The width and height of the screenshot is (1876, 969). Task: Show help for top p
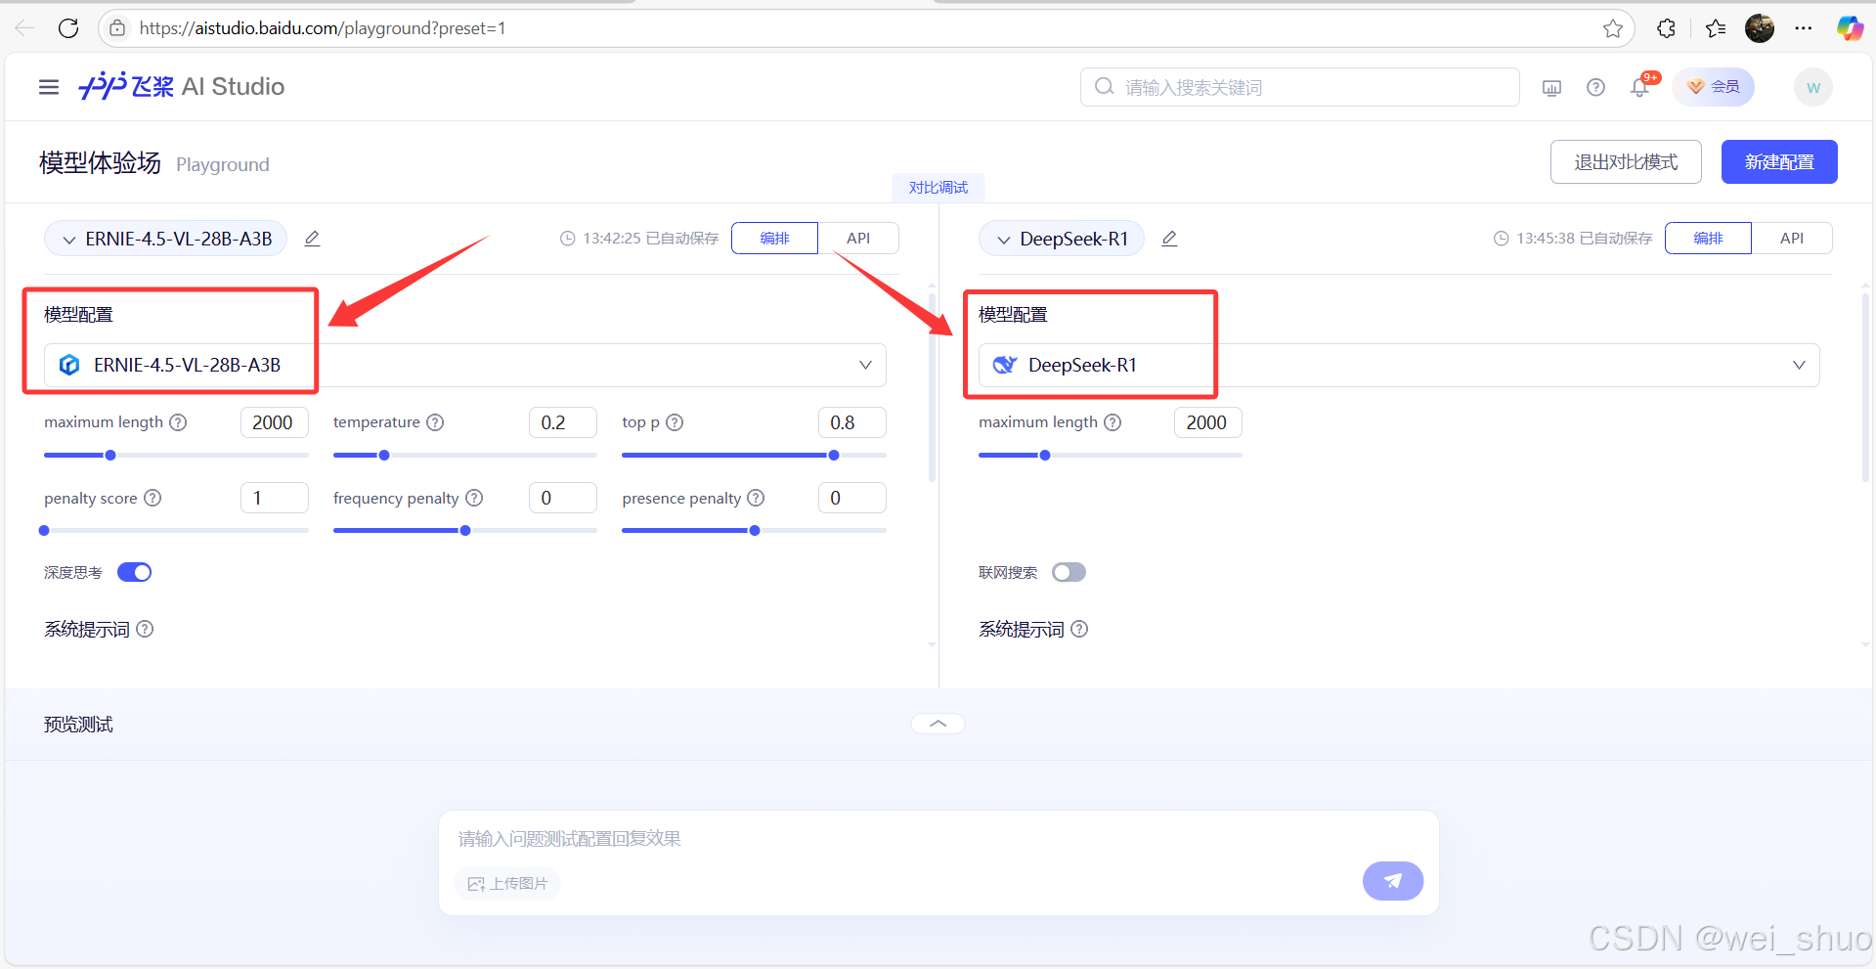coord(675,422)
